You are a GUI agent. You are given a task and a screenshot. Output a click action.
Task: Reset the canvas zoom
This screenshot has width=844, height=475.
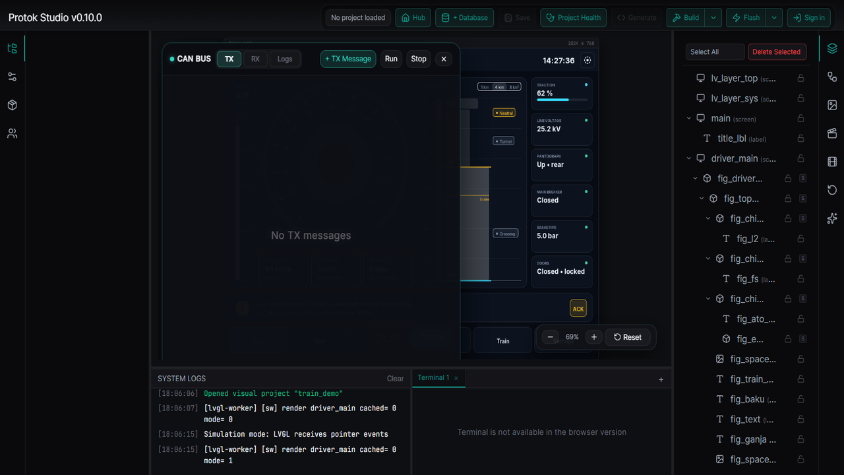click(x=628, y=337)
